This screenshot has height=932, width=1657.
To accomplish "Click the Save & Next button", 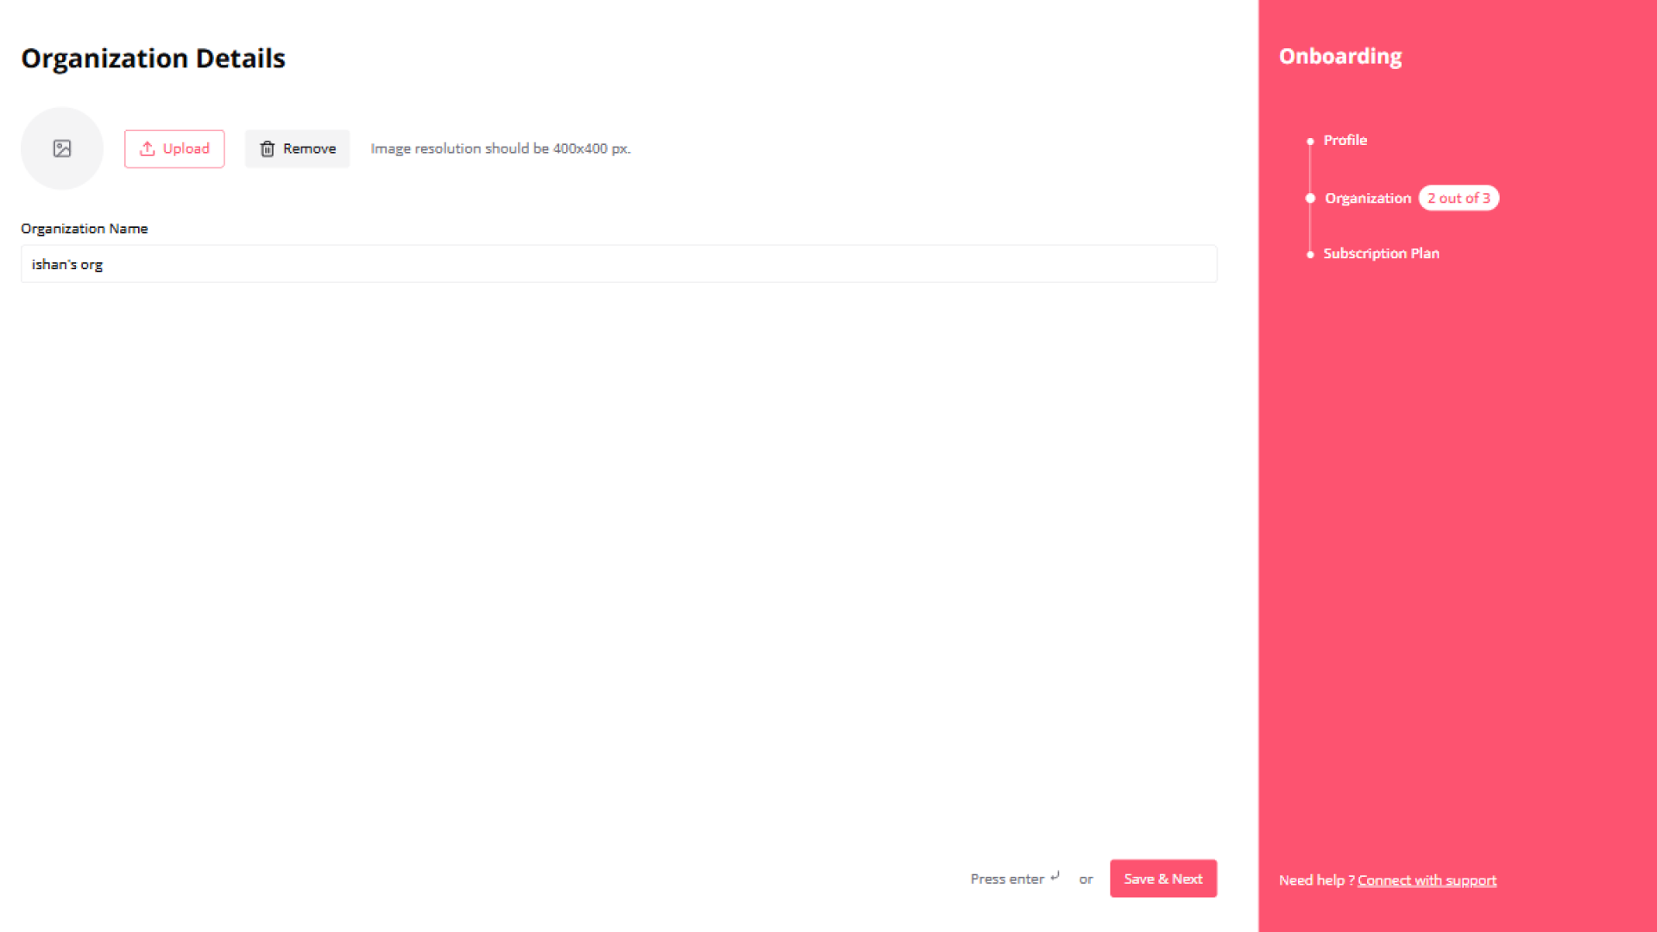I will [1163, 878].
